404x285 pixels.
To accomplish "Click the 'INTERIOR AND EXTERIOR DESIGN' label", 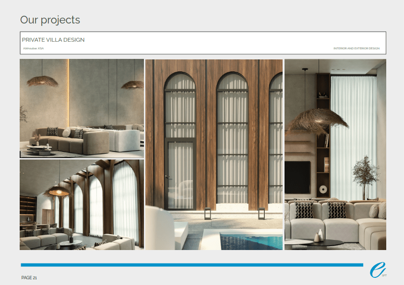I will click(x=356, y=48).
